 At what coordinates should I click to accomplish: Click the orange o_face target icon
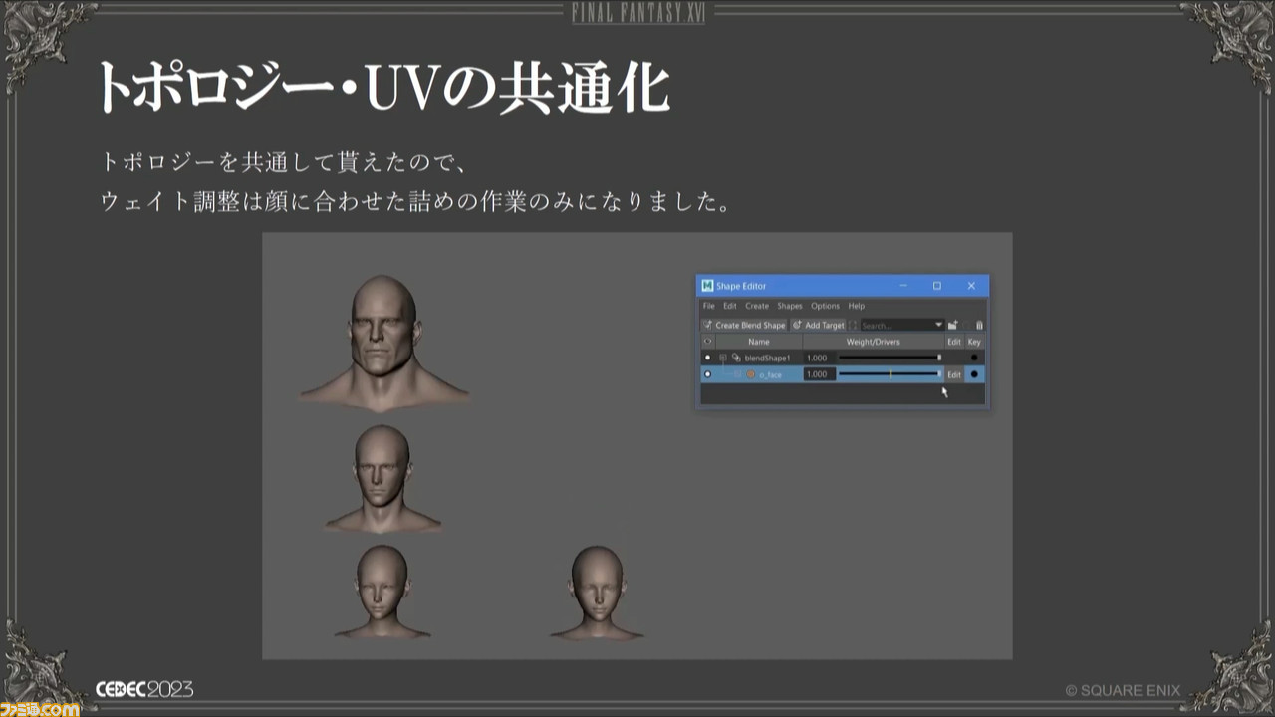pyautogui.click(x=751, y=374)
